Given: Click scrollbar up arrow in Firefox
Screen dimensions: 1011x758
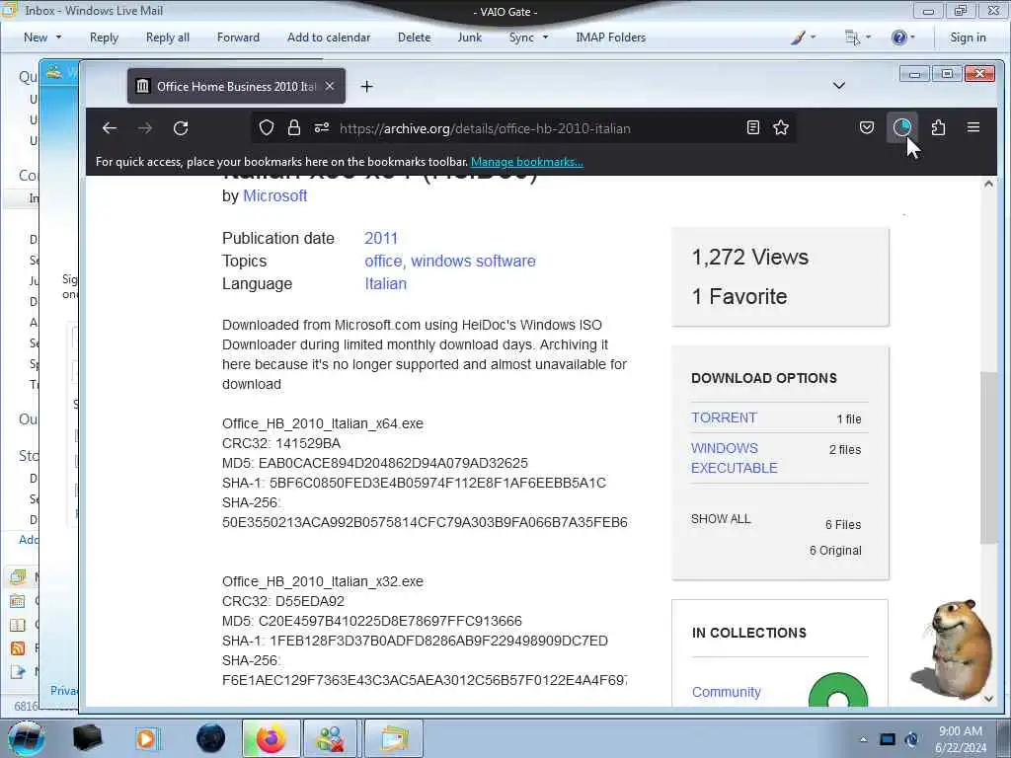Looking at the screenshot, I should pyautogui.click(x=988, y=185).
